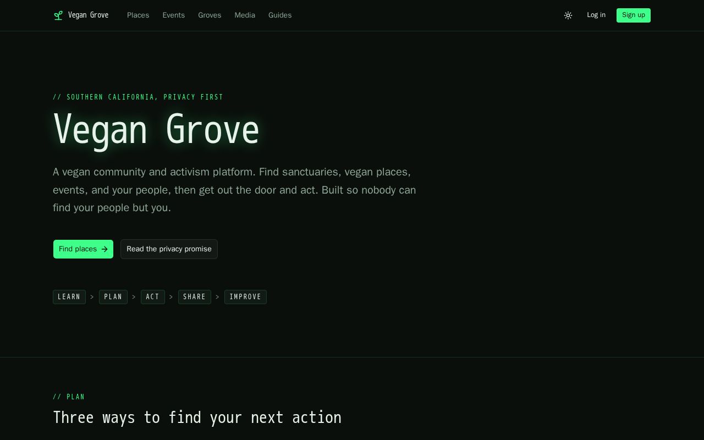Select the PLAN step tag
704x440 pixels.
(113, 297)
